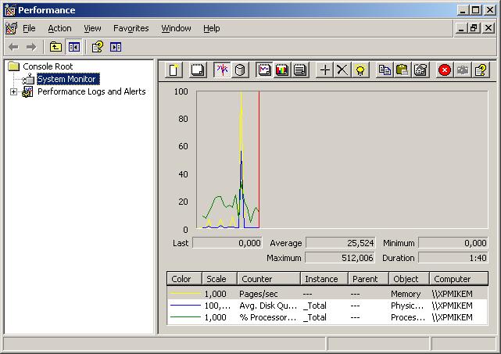Delete the selected counter with X icon
The image size is (501, 354).
(342, 70)
